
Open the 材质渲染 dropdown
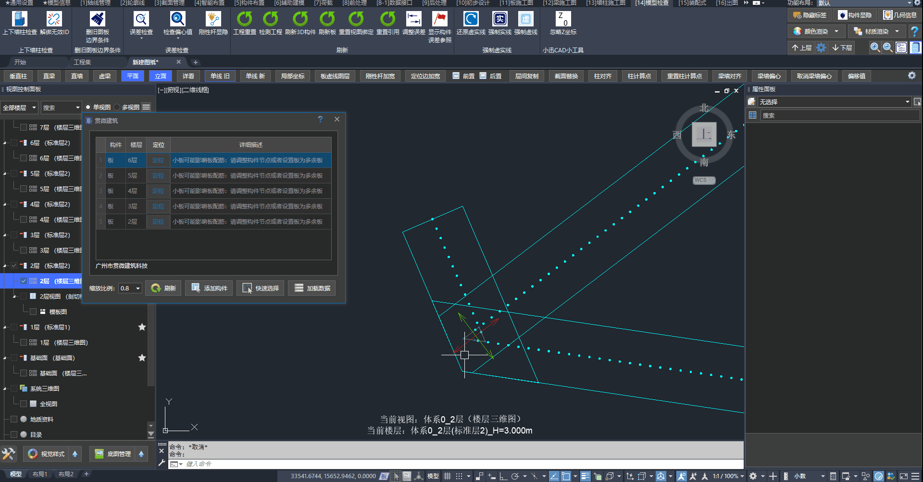click(897, 32)
